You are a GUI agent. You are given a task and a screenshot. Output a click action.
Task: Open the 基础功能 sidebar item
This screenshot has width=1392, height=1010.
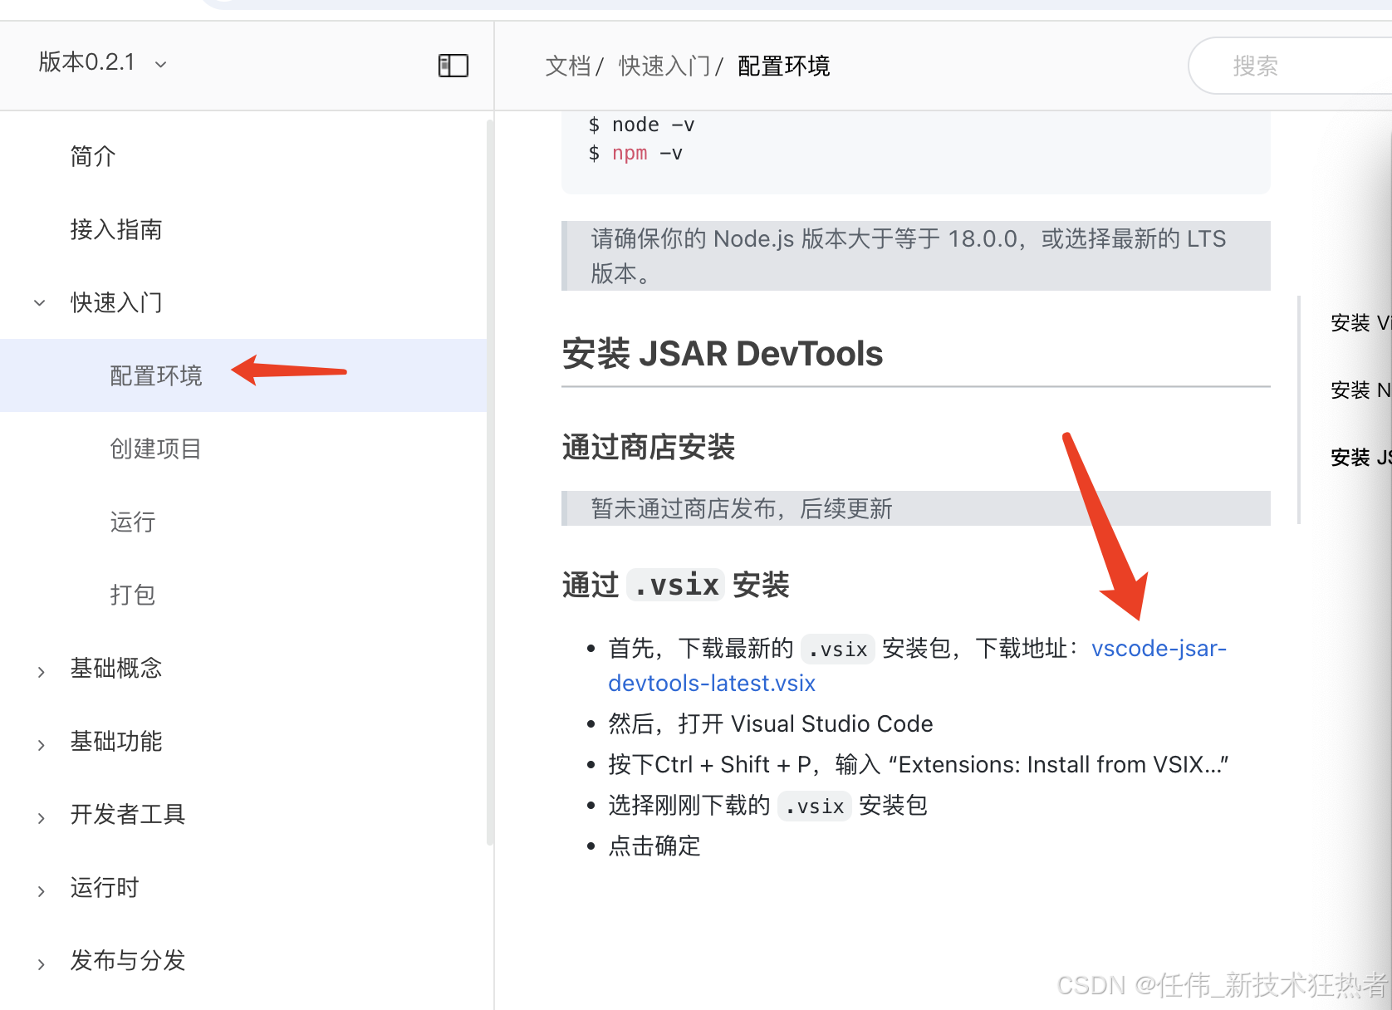click(116, 741)
